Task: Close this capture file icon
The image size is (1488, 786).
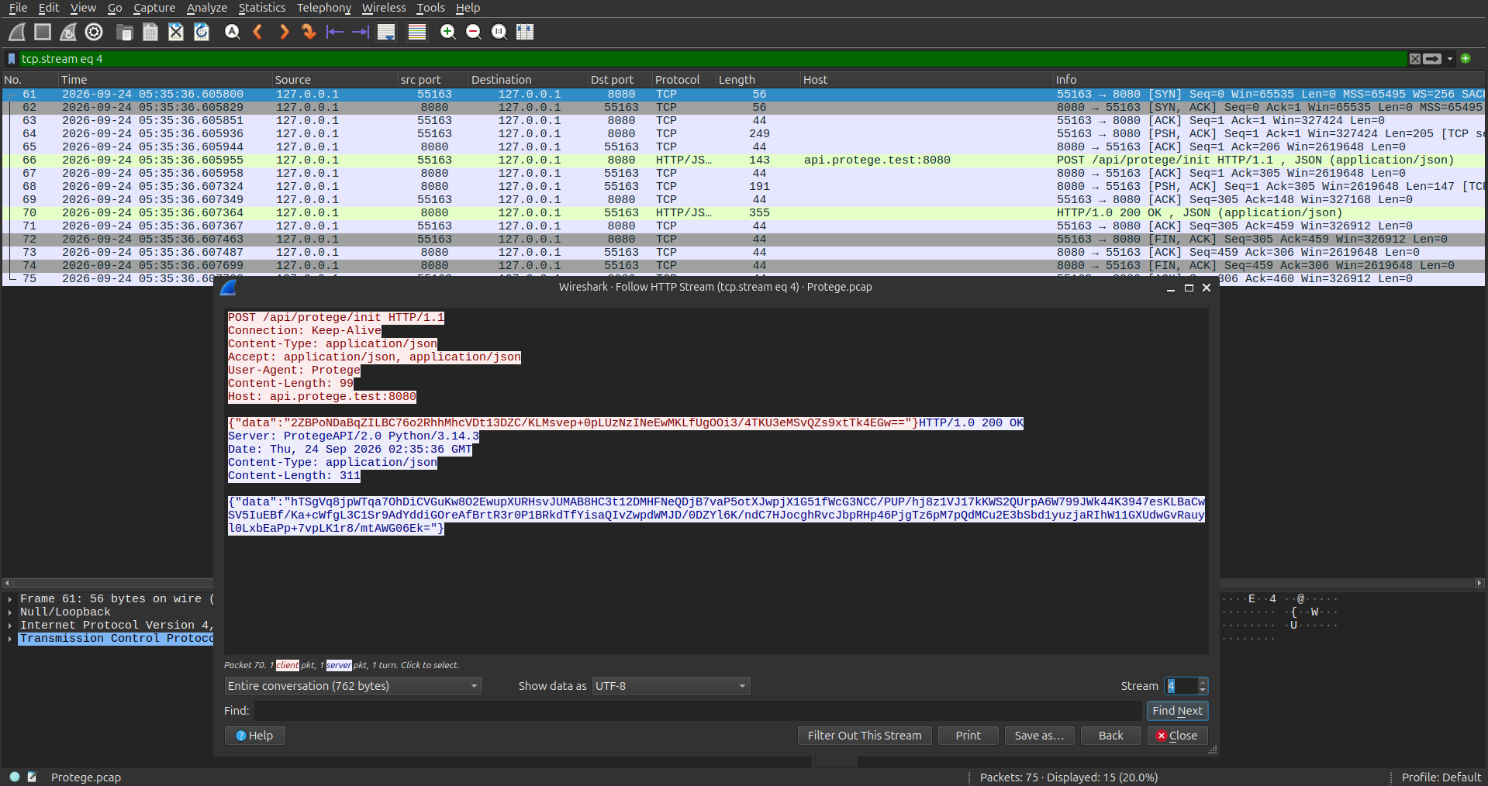Action: point(176,32)
